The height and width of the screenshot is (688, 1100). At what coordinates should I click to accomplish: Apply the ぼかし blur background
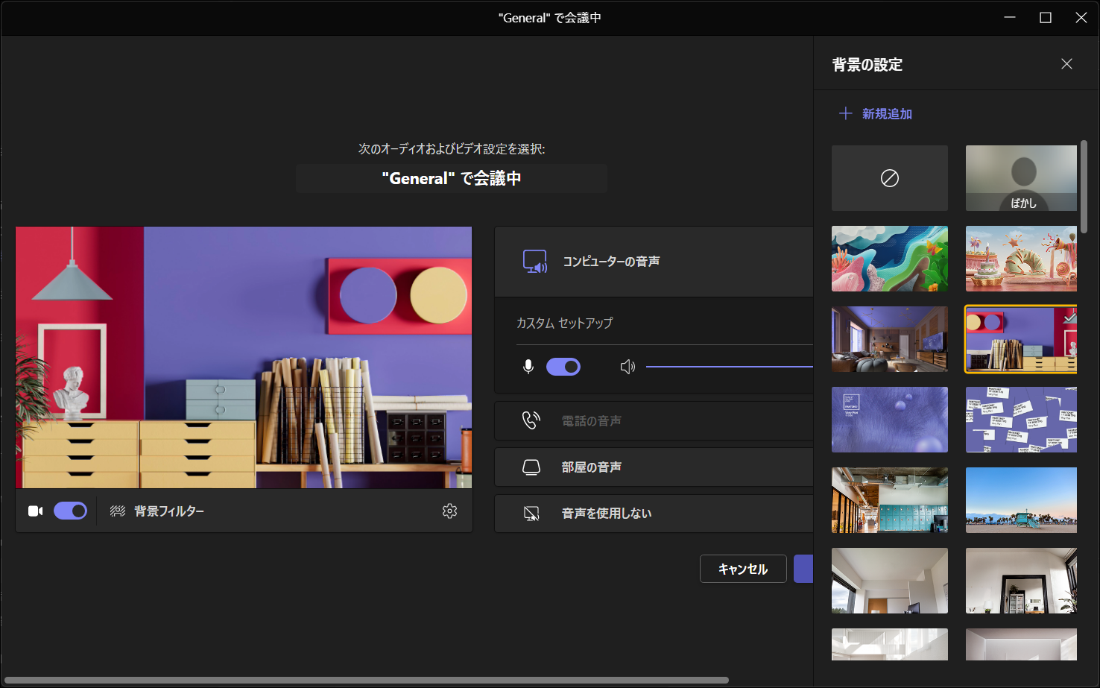[x=1021, y=177]
